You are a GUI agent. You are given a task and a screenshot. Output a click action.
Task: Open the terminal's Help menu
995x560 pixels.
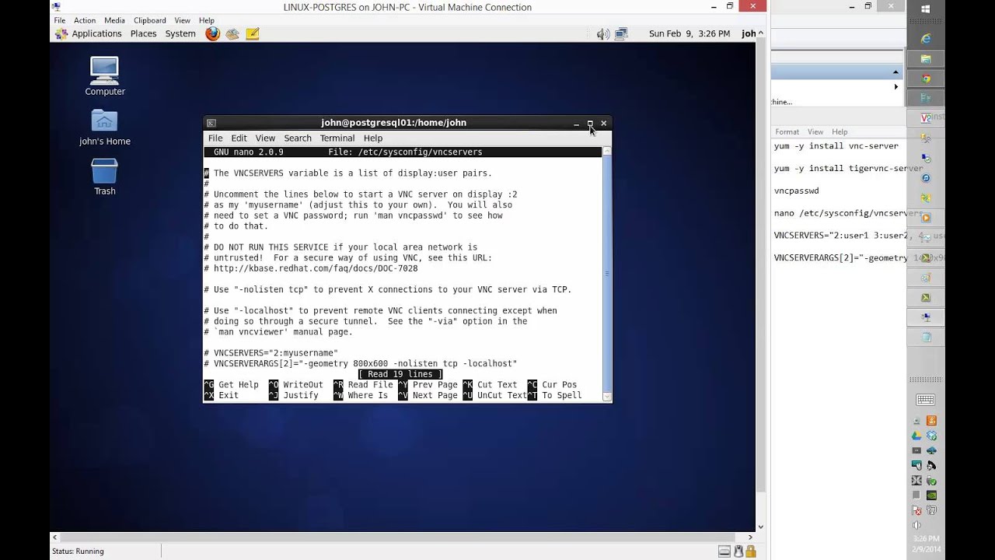373,138
